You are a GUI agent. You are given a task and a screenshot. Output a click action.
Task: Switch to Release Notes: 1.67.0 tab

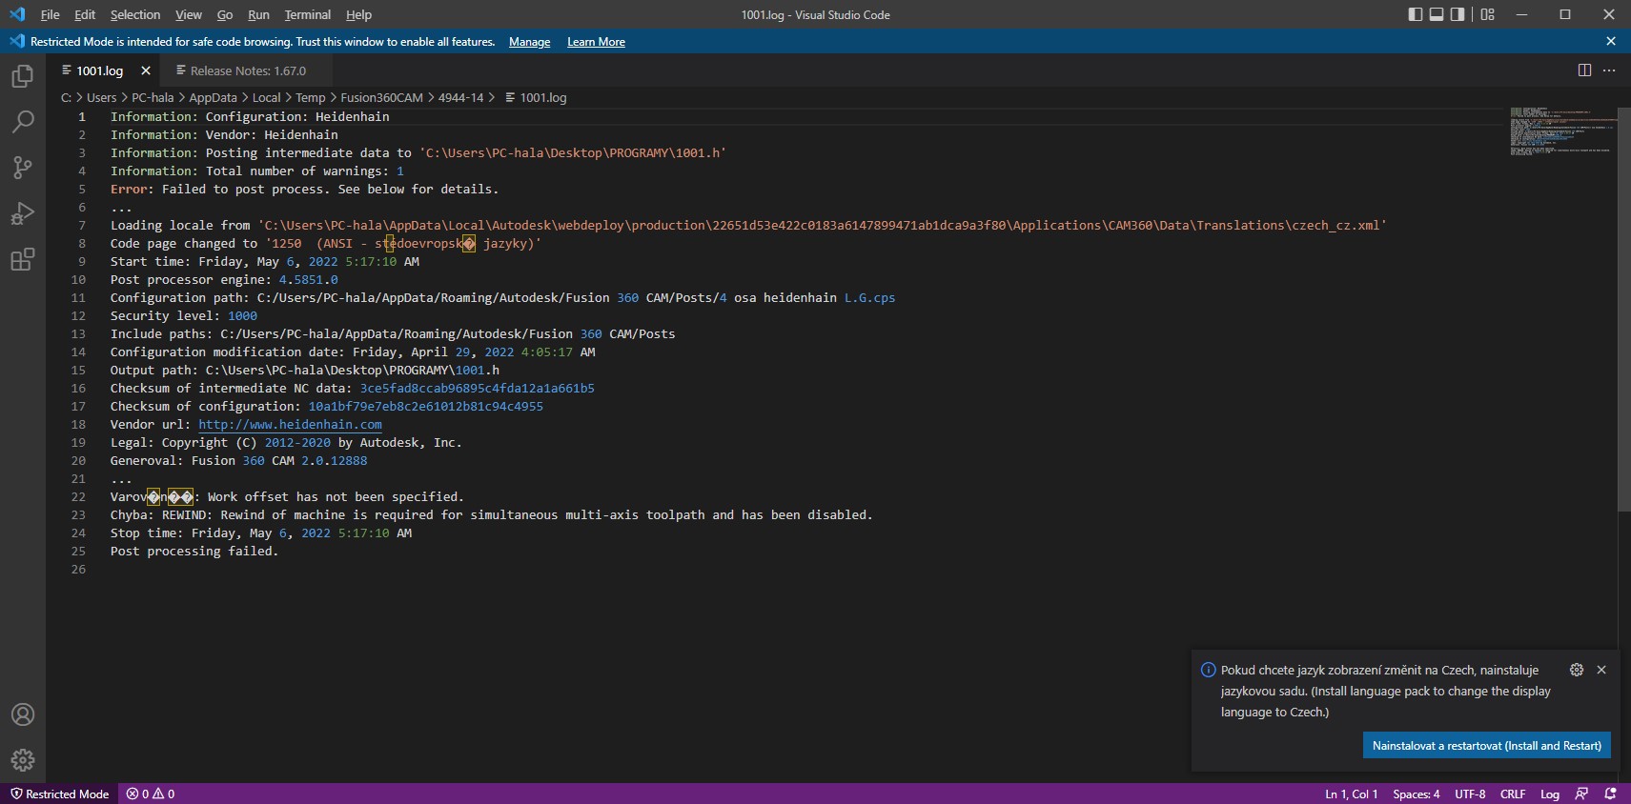point(247,70)
